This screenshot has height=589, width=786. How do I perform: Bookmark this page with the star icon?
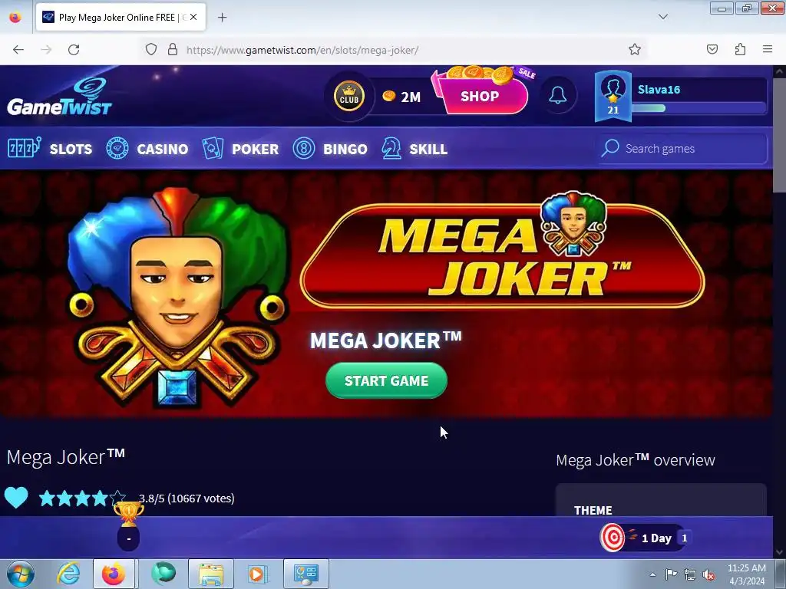[635, 49]
